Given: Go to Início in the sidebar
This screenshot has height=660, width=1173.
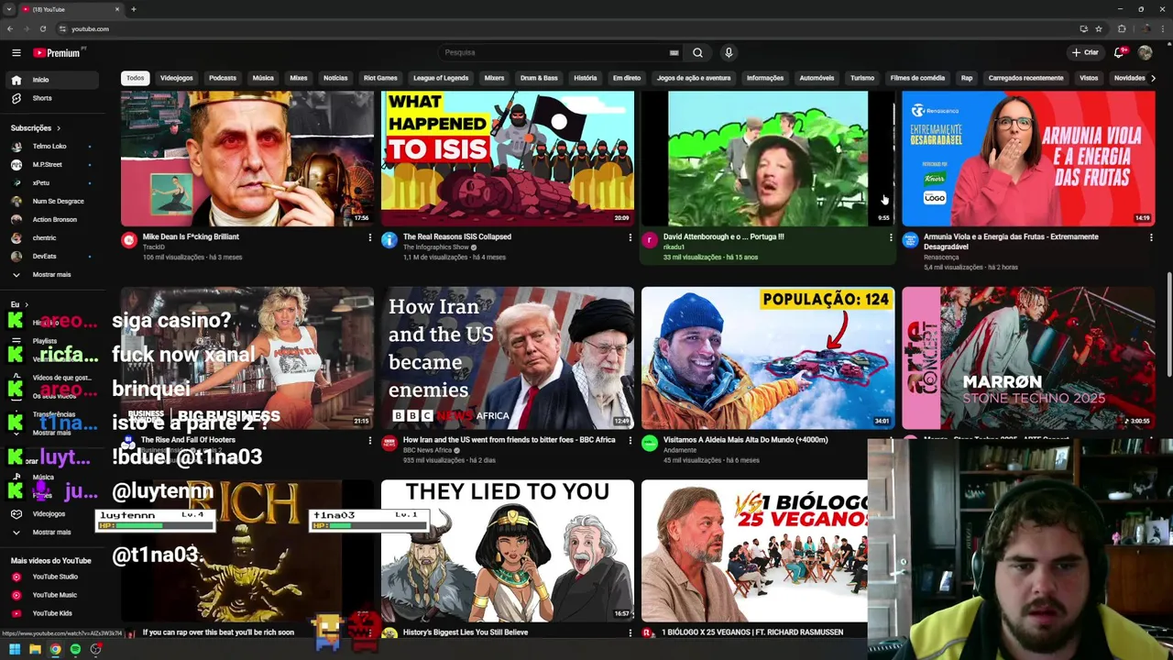Looking at the screenshot, I should pos(50,80).
